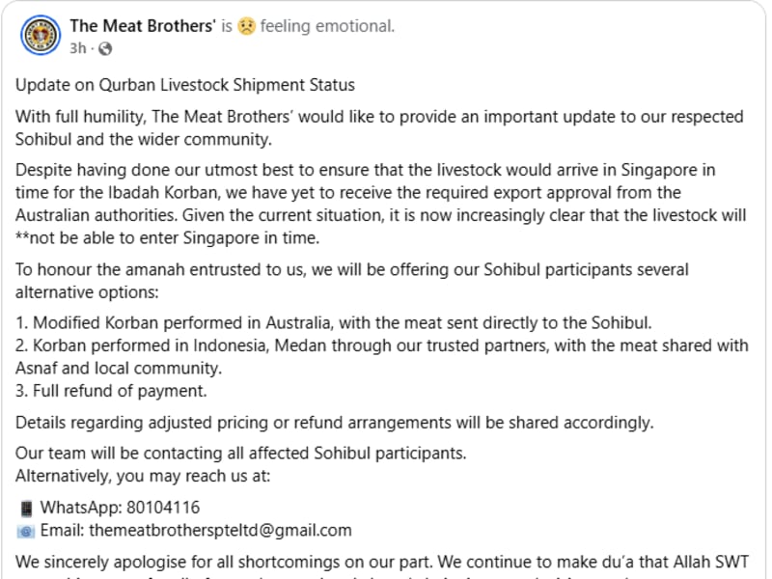Click 'Our team will be contacting' sentence
The image size is (772, 579).
[240, 453]
